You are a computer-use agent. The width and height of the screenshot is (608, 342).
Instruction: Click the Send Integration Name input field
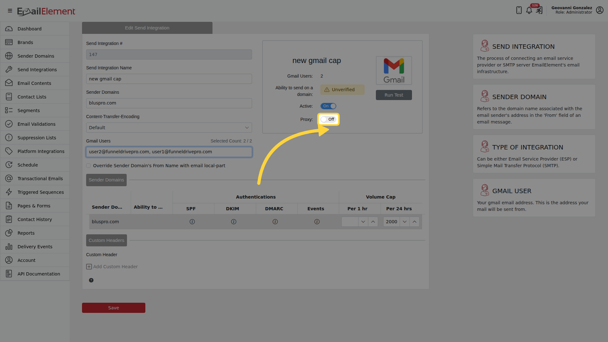click(169, 79)
